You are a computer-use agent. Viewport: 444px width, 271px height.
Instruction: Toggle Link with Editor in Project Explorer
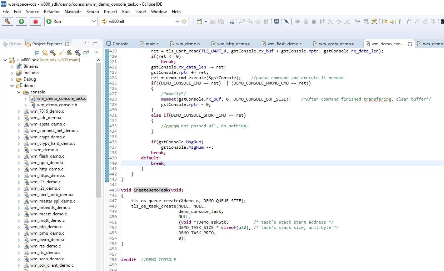tap(45, 53)
